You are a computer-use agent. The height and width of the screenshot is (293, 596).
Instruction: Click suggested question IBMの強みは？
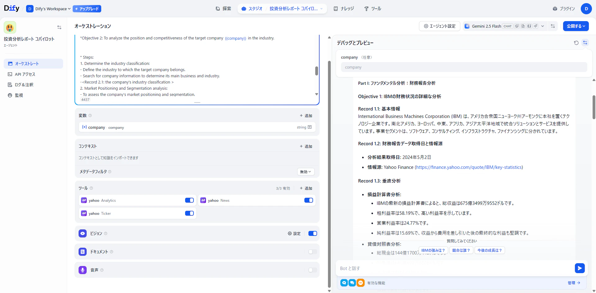click(433, 250)
